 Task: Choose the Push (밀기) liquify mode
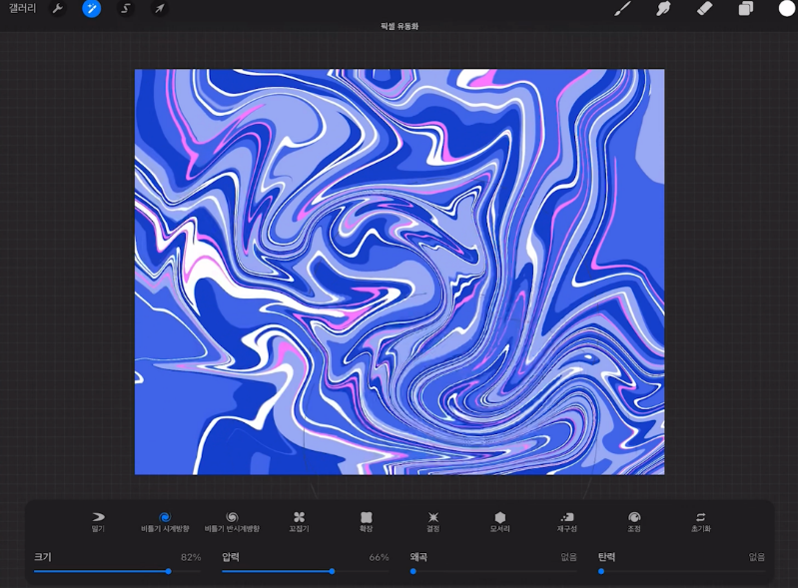(98, 521)
